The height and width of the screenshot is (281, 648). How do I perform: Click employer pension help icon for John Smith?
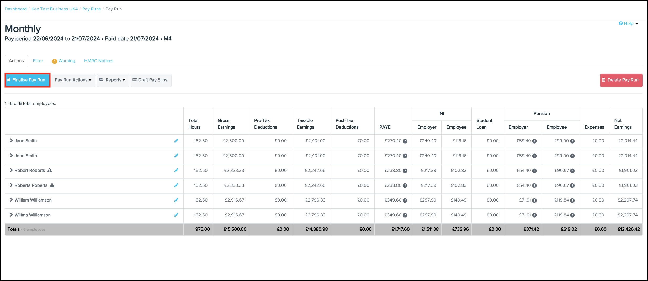tap(534, 156)
